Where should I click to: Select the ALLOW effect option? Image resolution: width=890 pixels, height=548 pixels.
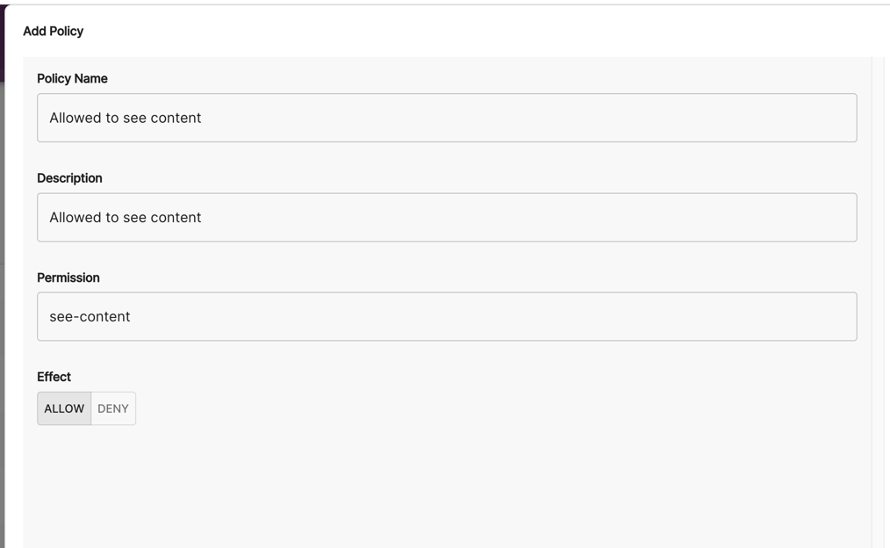64,408
